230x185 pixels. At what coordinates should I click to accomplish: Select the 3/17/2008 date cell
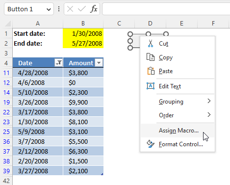coord(38,112)
